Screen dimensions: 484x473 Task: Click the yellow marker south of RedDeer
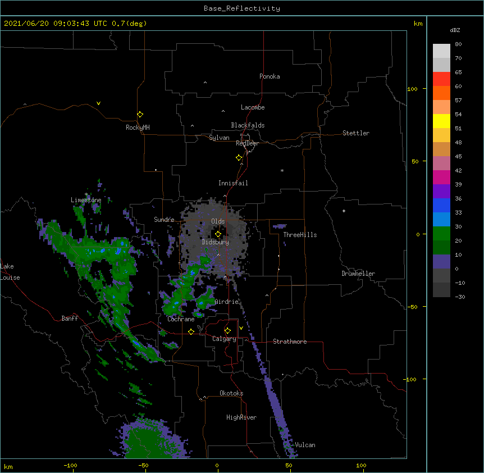(239, 158)
